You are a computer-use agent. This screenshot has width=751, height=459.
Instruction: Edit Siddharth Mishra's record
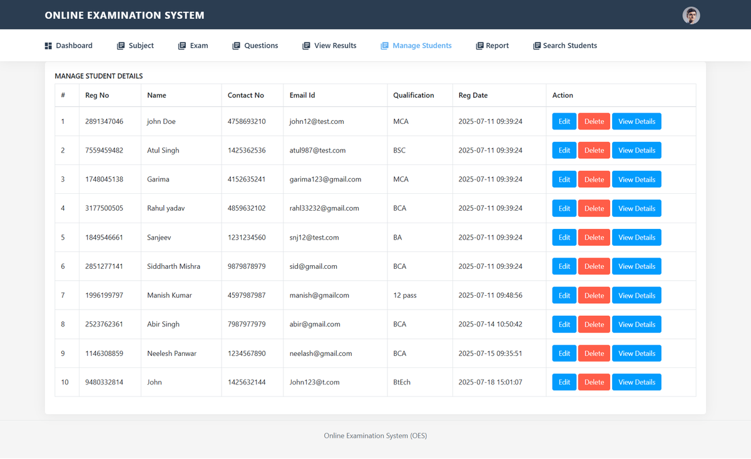point(564,266)
